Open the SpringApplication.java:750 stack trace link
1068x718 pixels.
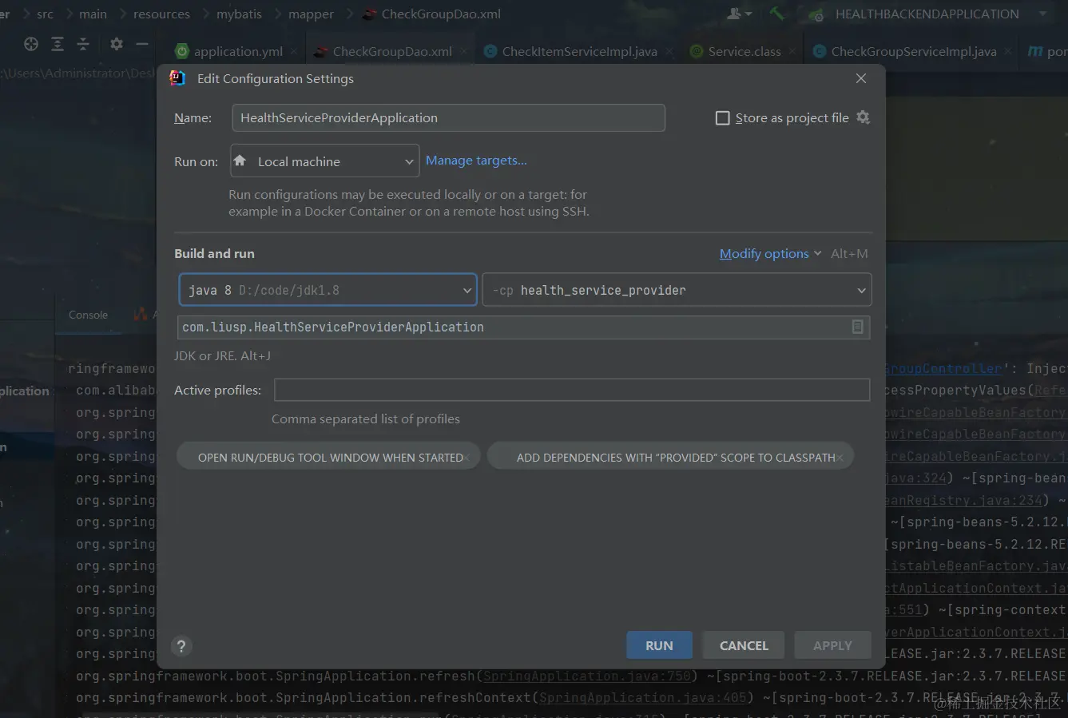[587, 676]
